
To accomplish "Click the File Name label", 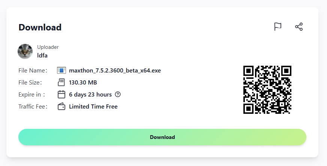I will 33,70.
